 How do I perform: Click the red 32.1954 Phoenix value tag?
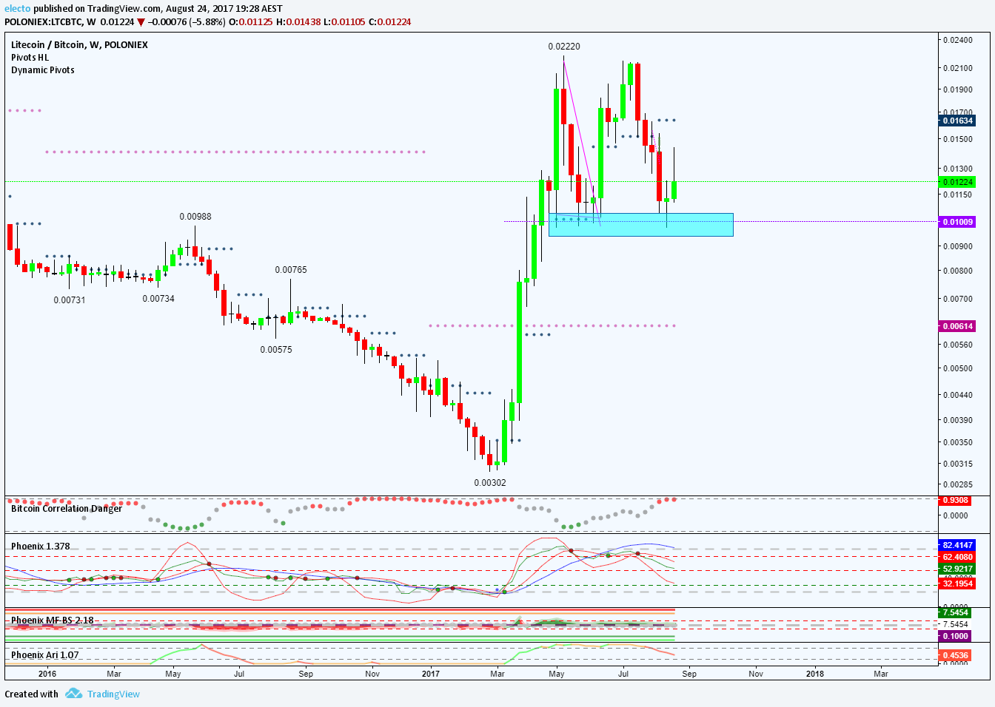pos(957,584)
